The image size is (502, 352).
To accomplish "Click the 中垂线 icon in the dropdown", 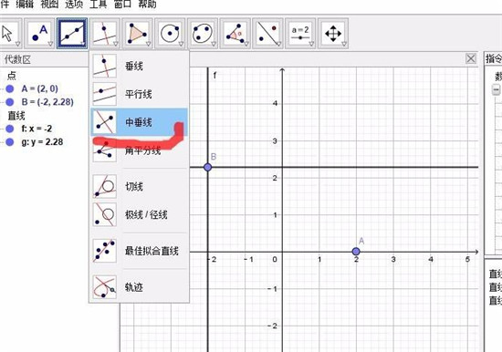I will (104, 122).
